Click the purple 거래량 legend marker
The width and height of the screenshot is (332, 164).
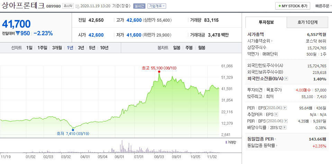click(x=226, y=142)
